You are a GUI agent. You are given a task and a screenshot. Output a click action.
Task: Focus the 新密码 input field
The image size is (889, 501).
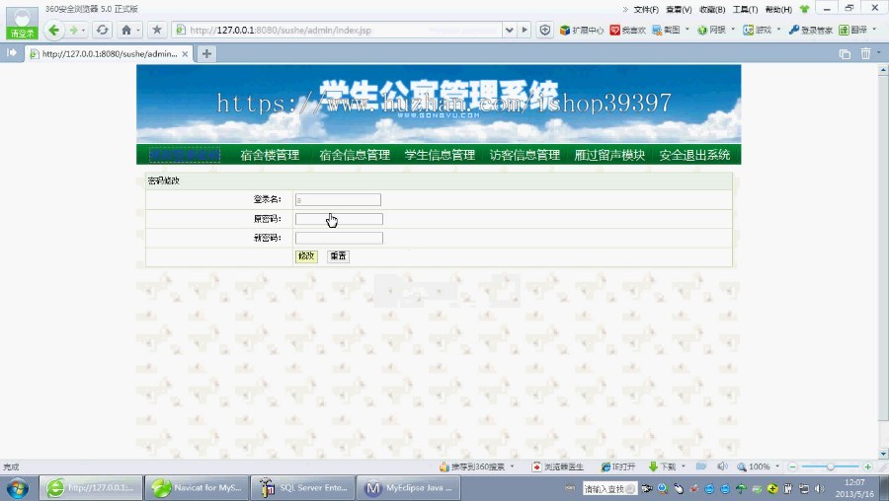pos(339,238)
